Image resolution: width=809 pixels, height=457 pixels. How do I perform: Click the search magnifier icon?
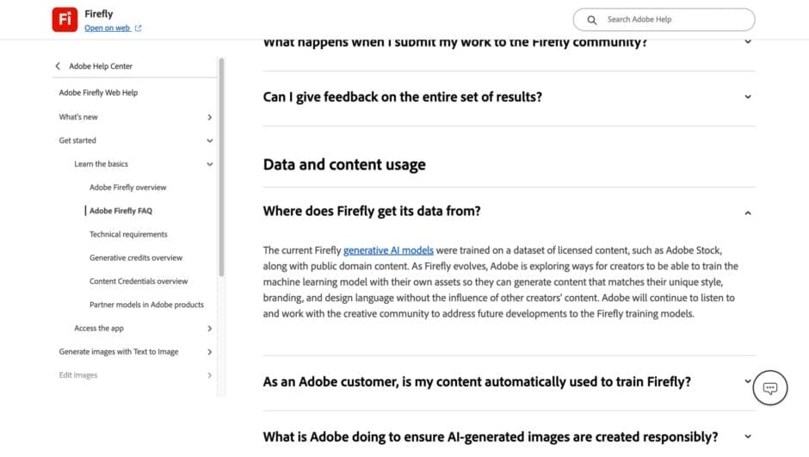592,20
